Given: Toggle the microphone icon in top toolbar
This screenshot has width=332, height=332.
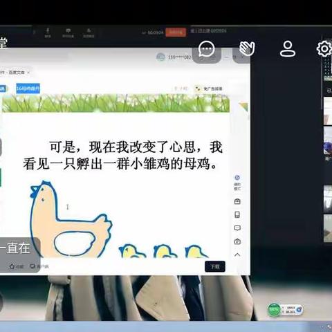Looking at the screenshot, I should point(48,33).
